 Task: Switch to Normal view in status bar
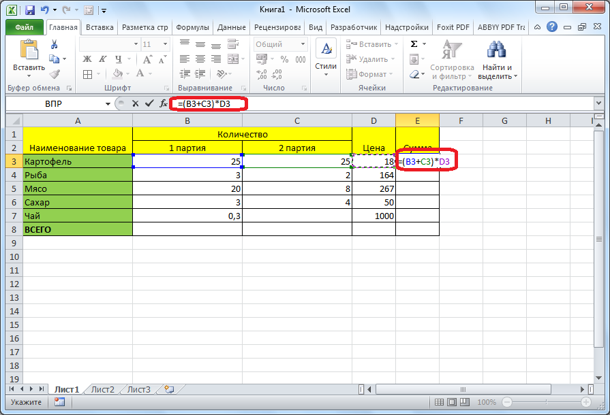click(x=440, y=402)
